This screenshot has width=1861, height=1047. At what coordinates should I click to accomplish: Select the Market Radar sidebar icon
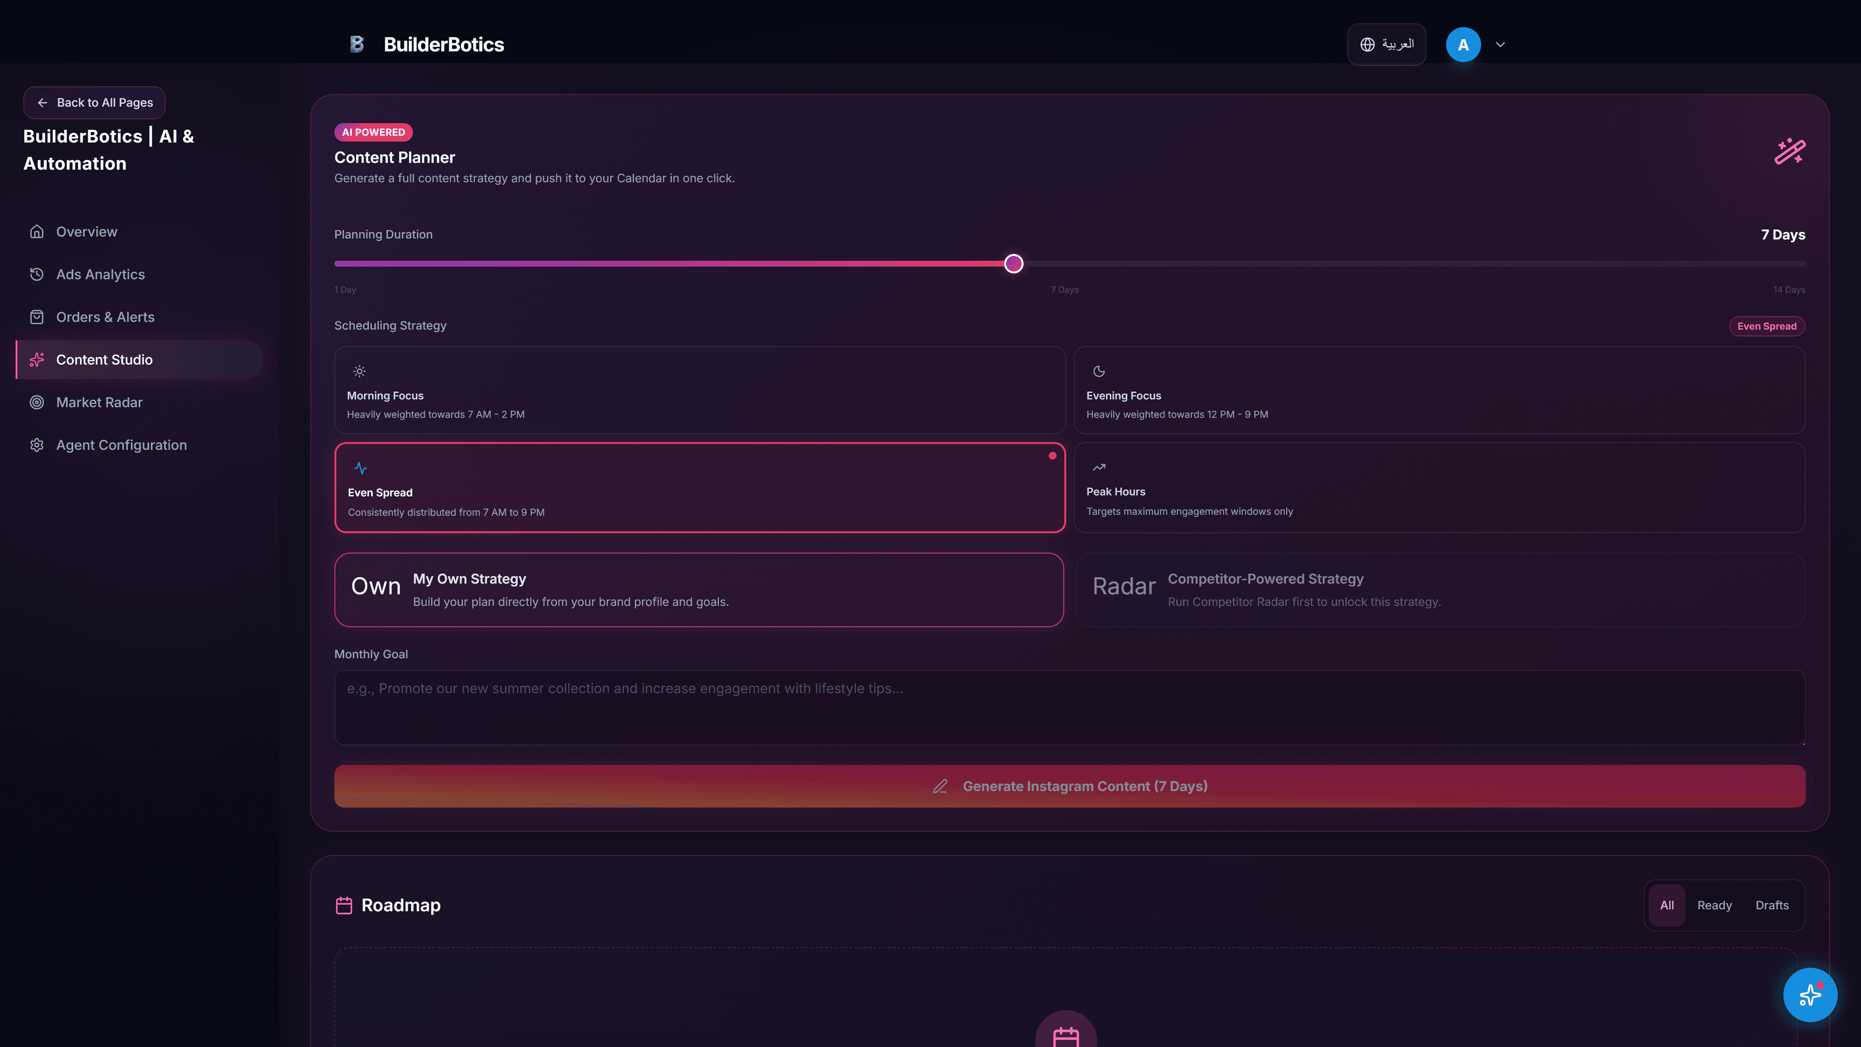click(x=37, y=402)
